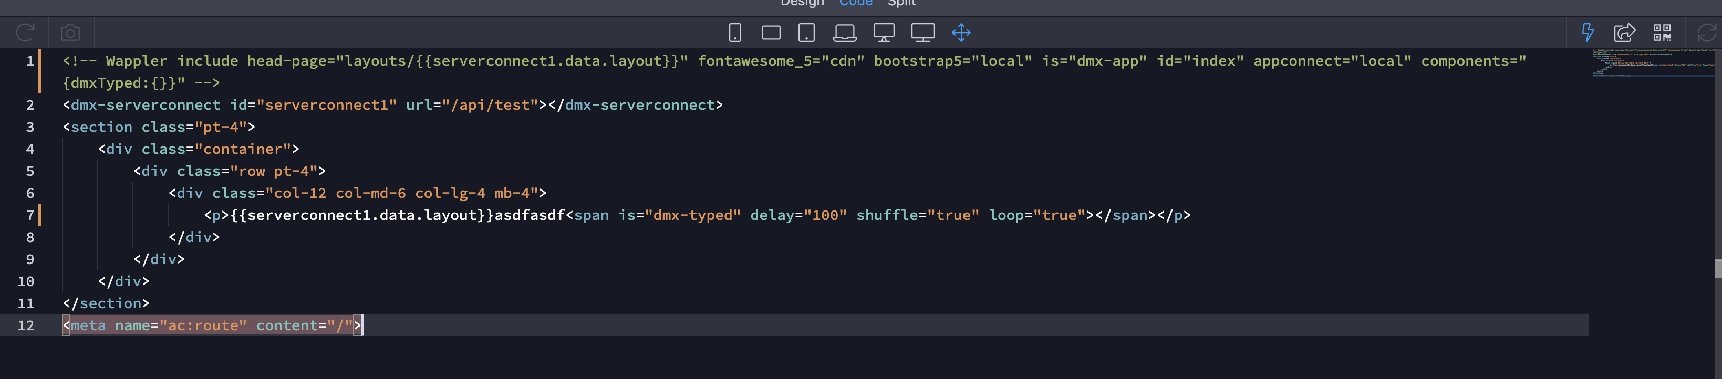Click the 'delay="100"' attribute
The width and height of the screenshot is (1722, 379).
pos(799,215)
